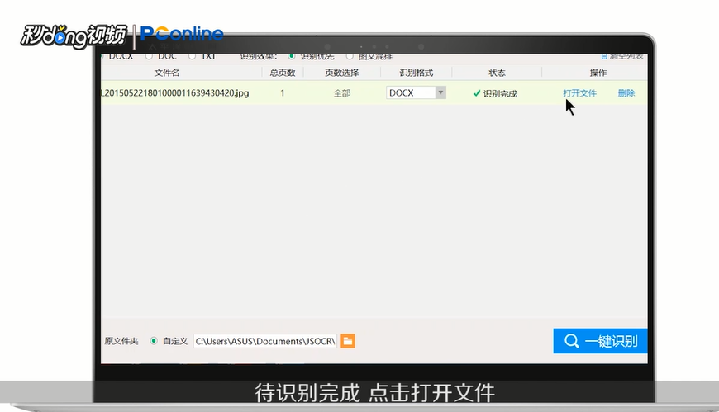Screen dimensions: 719x412
Task: Click the 操作 column header
Action: coord(598,73)
